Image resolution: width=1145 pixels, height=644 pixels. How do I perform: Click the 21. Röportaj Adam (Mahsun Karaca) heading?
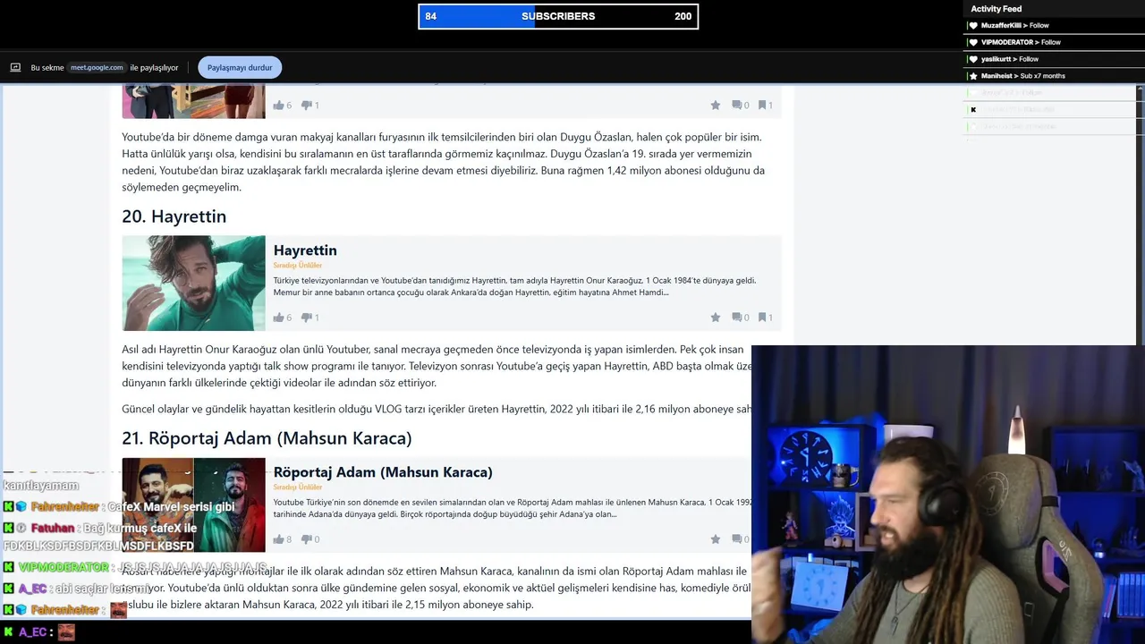[x=267, y=438]
